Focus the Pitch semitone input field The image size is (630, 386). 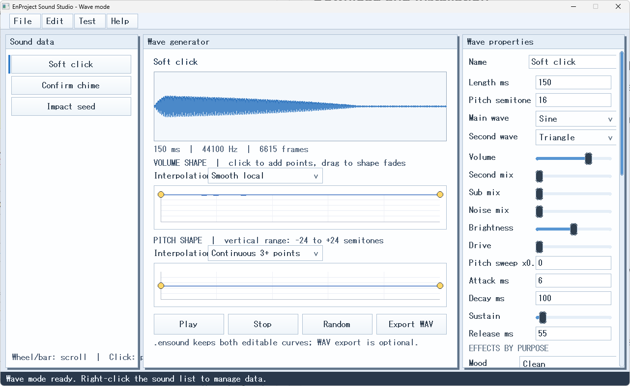coord(573,100)
